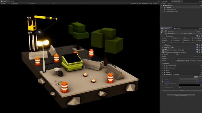
Task: Open Flare Layer gear menu
Action: pyautogui.click(x=201, y=47)
